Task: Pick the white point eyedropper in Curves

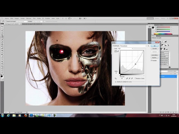Action: [x=131, y=78]
